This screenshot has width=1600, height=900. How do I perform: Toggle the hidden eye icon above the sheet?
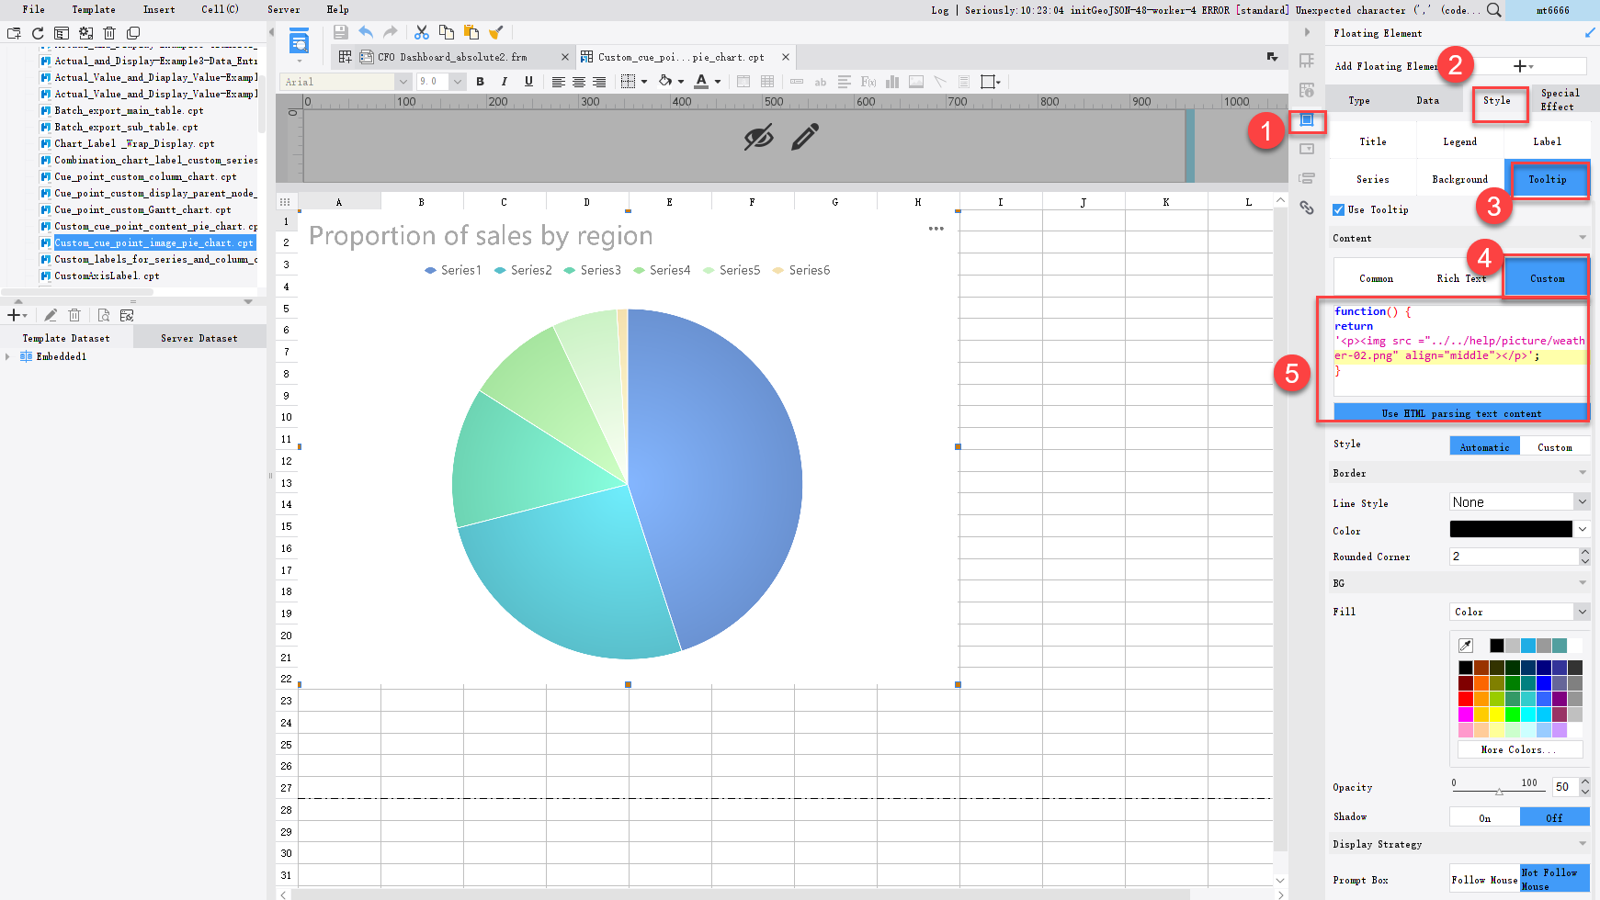(x=758, y=138)
